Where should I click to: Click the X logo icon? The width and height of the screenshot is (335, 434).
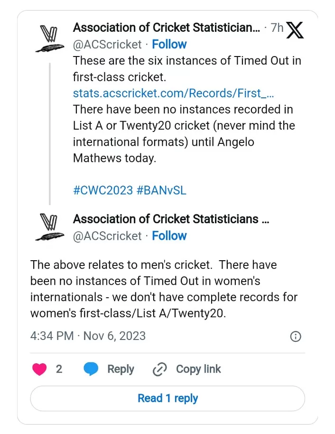[296, 30]
